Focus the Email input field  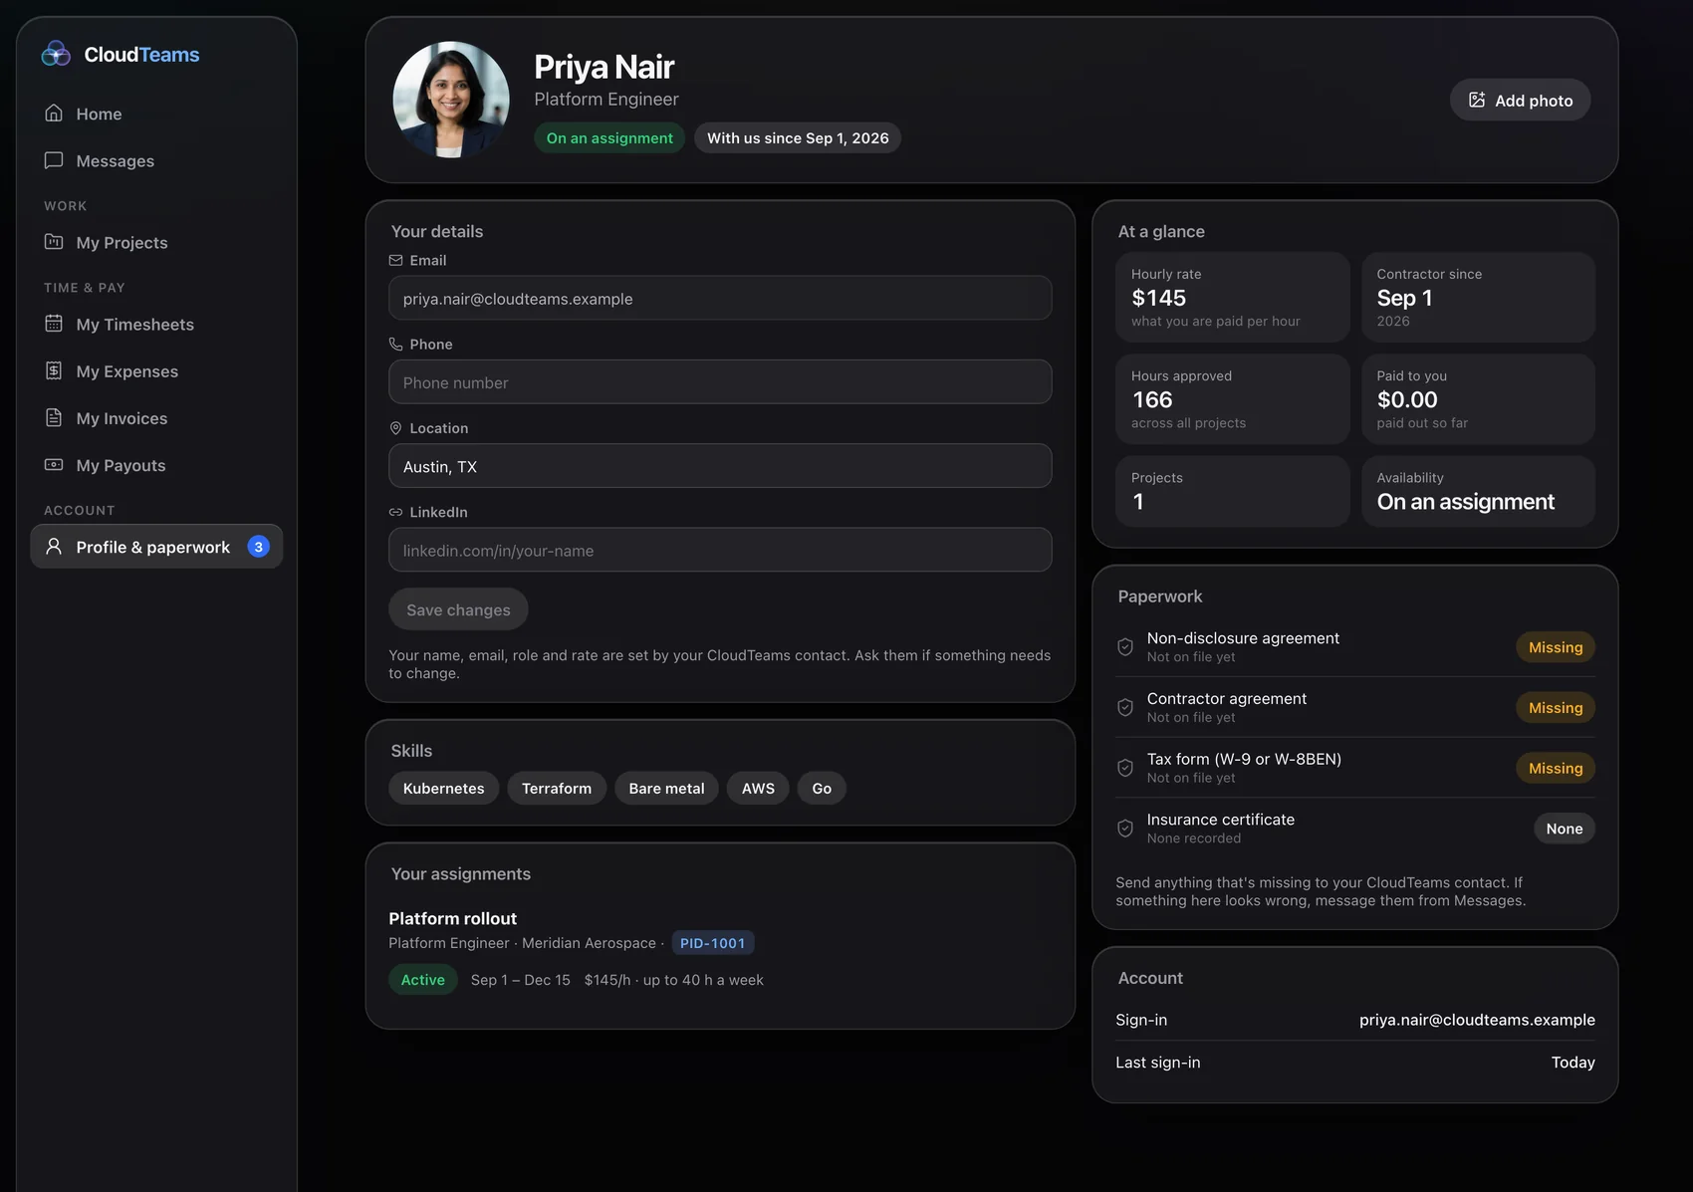(720, 298)
